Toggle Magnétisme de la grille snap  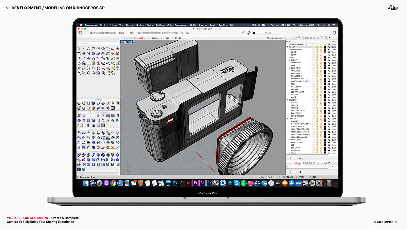tap(103, 33)
